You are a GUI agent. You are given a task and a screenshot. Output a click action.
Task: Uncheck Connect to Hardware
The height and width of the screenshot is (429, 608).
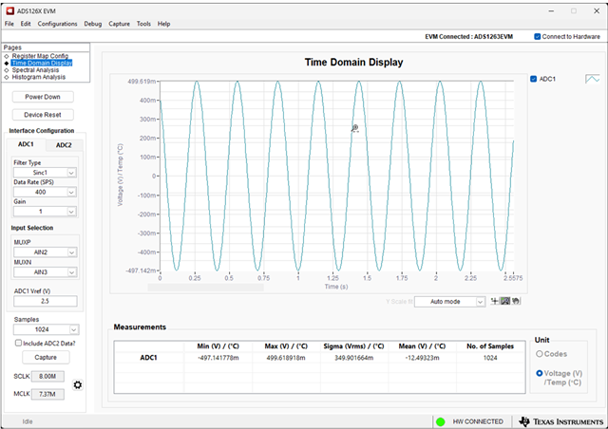(x=537, y=36)
